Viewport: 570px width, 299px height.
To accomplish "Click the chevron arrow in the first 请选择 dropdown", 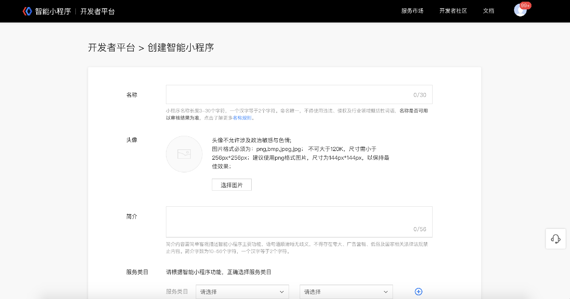I will pos(282,292).
